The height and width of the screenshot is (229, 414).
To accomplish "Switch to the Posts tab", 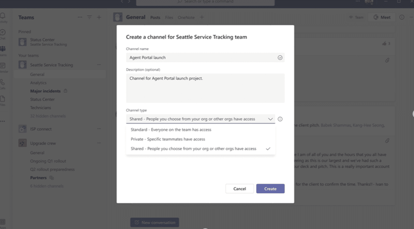I will point(155,17).
